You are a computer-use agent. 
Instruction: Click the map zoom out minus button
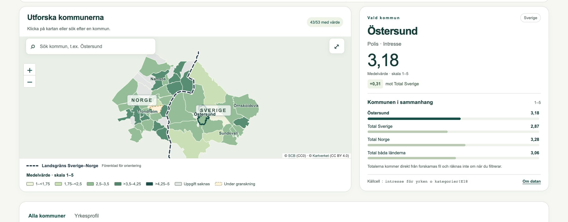point(30,82)
